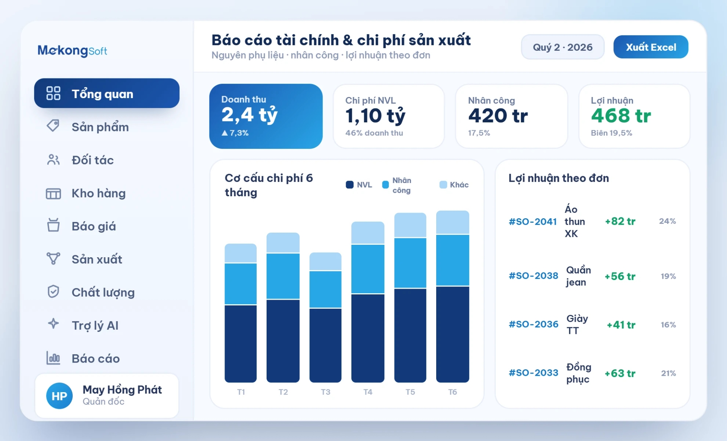727x441 pixels.
Task: Click the Biên 19,5% text
Action: [612, 133]
